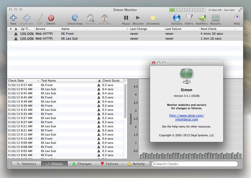
Task: Click status triangle icon in EK Leo Sub row
Action: click(16, 39)
